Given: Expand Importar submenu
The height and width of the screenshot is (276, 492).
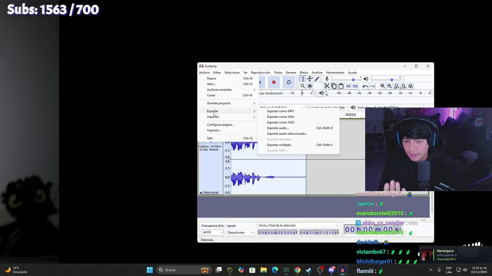Looking at the screenshot, I should (228, 117).
